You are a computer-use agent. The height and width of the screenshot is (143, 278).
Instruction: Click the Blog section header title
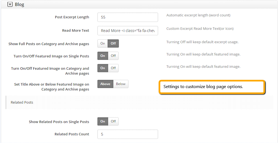(x=20, y=4)
